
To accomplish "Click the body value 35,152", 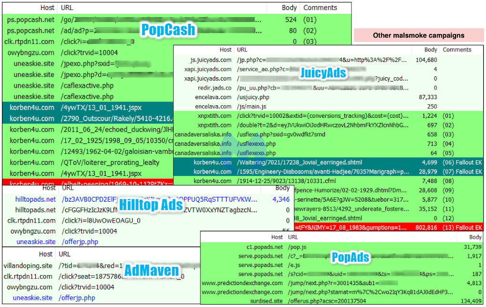I will click(x=428, y=209).
